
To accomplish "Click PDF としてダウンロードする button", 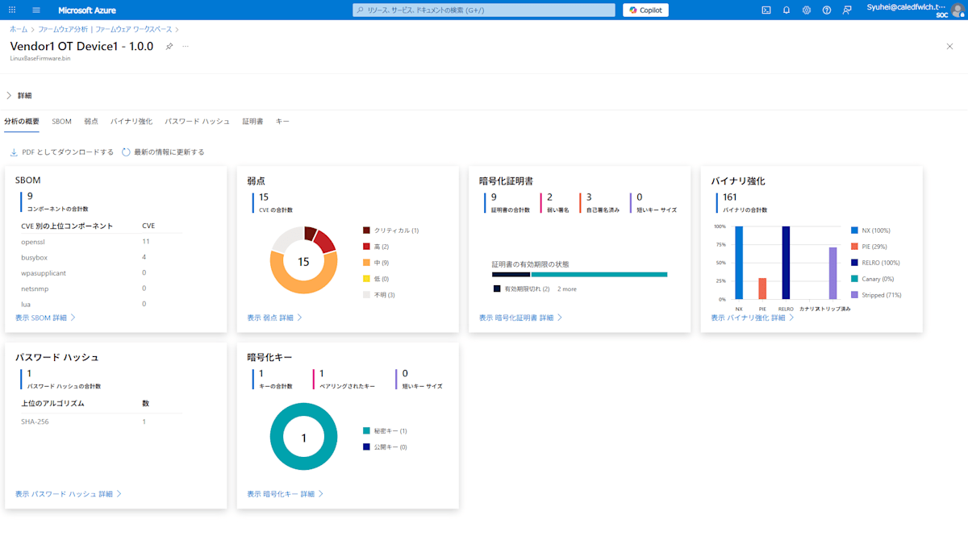I will click(x=61, y=152).
